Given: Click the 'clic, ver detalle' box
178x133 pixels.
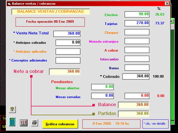Looking at the screenshot, I should (x=155, y=124).
